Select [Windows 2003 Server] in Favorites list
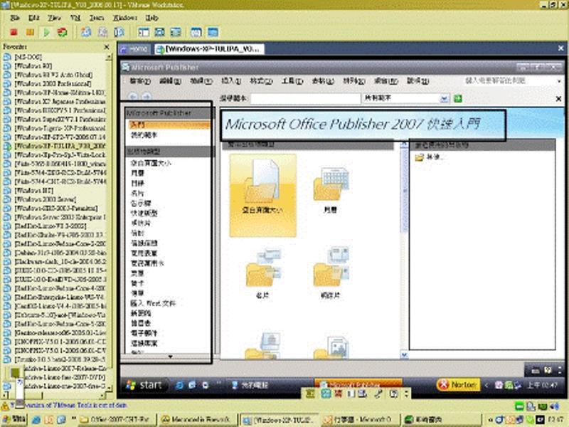This screenshot has width=569, height=427. tap(46, 199)
